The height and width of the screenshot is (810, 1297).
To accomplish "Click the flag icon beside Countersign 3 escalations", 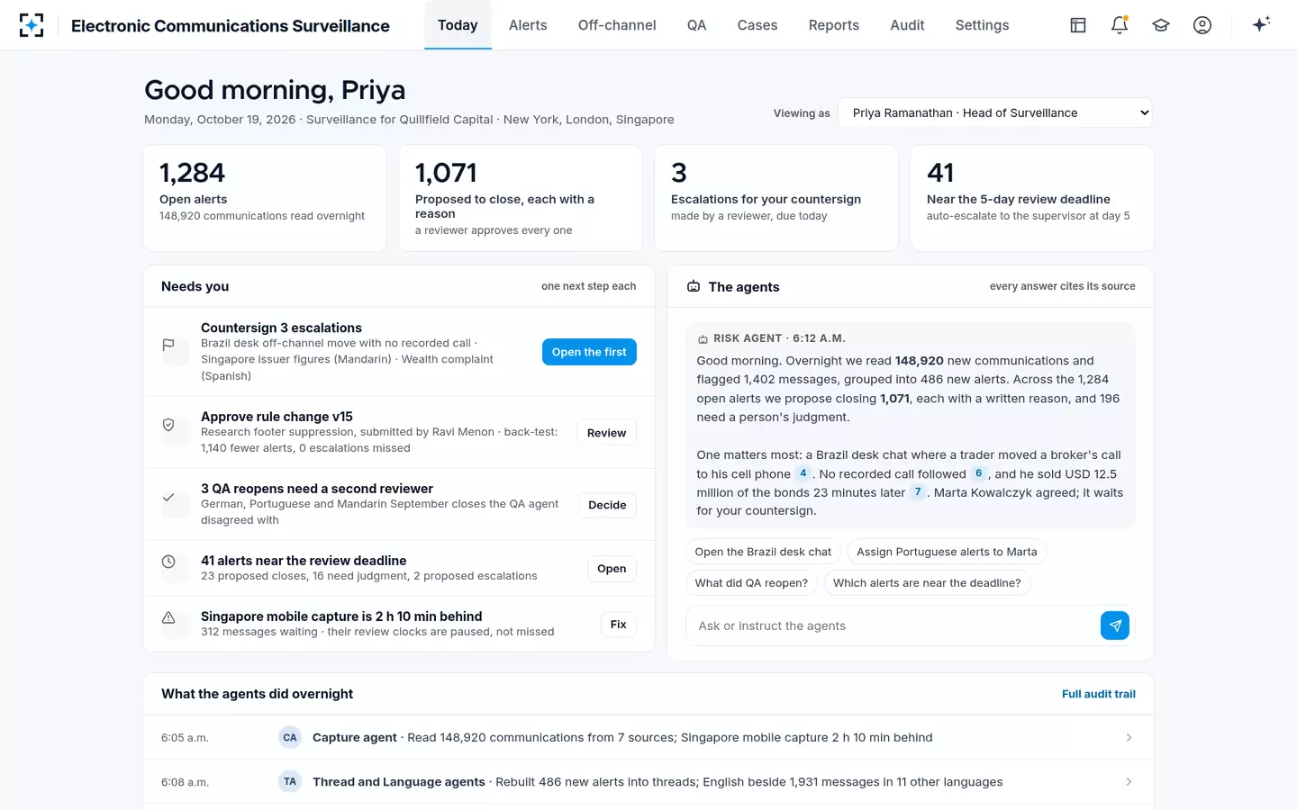I will click(x=168, y=345).
